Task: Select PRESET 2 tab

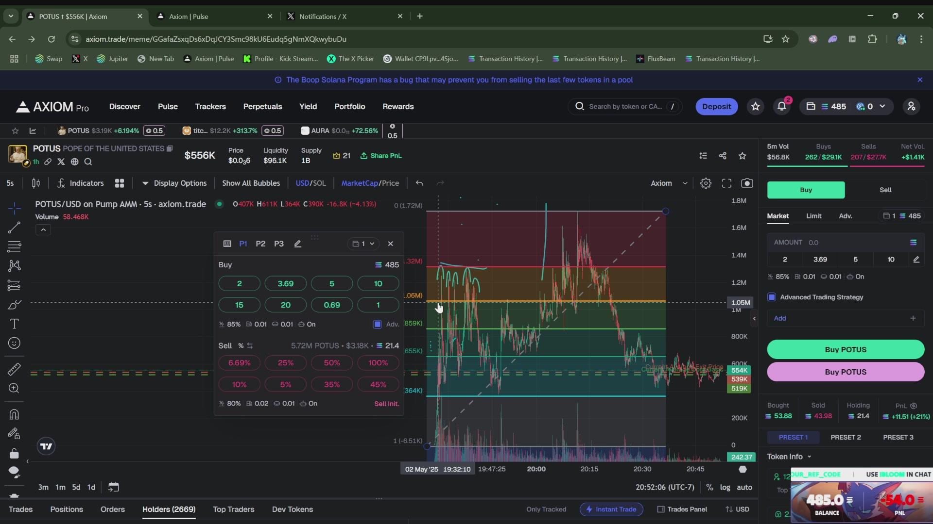Action: tap(846, 437)
